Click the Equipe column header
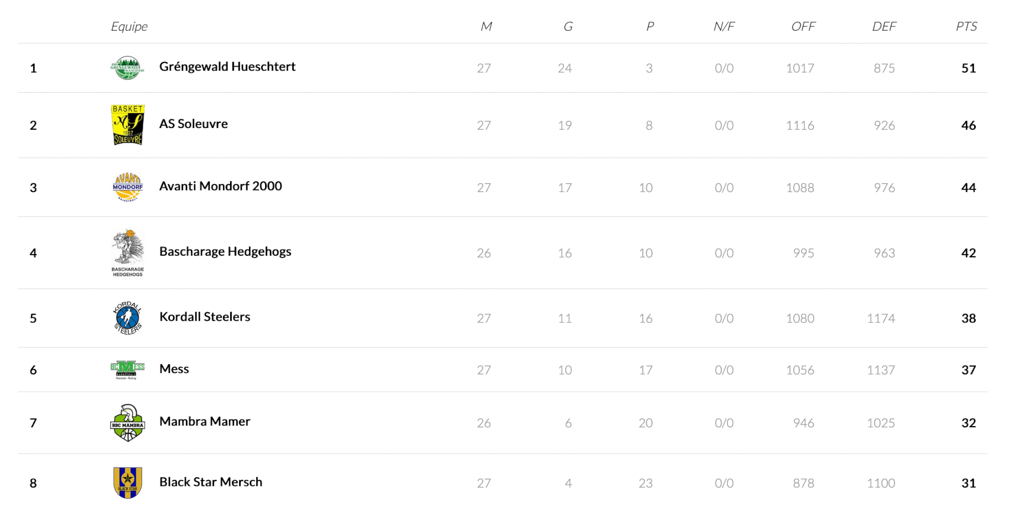The height and width of the screenshot is (532, 1016). point(129,26)
